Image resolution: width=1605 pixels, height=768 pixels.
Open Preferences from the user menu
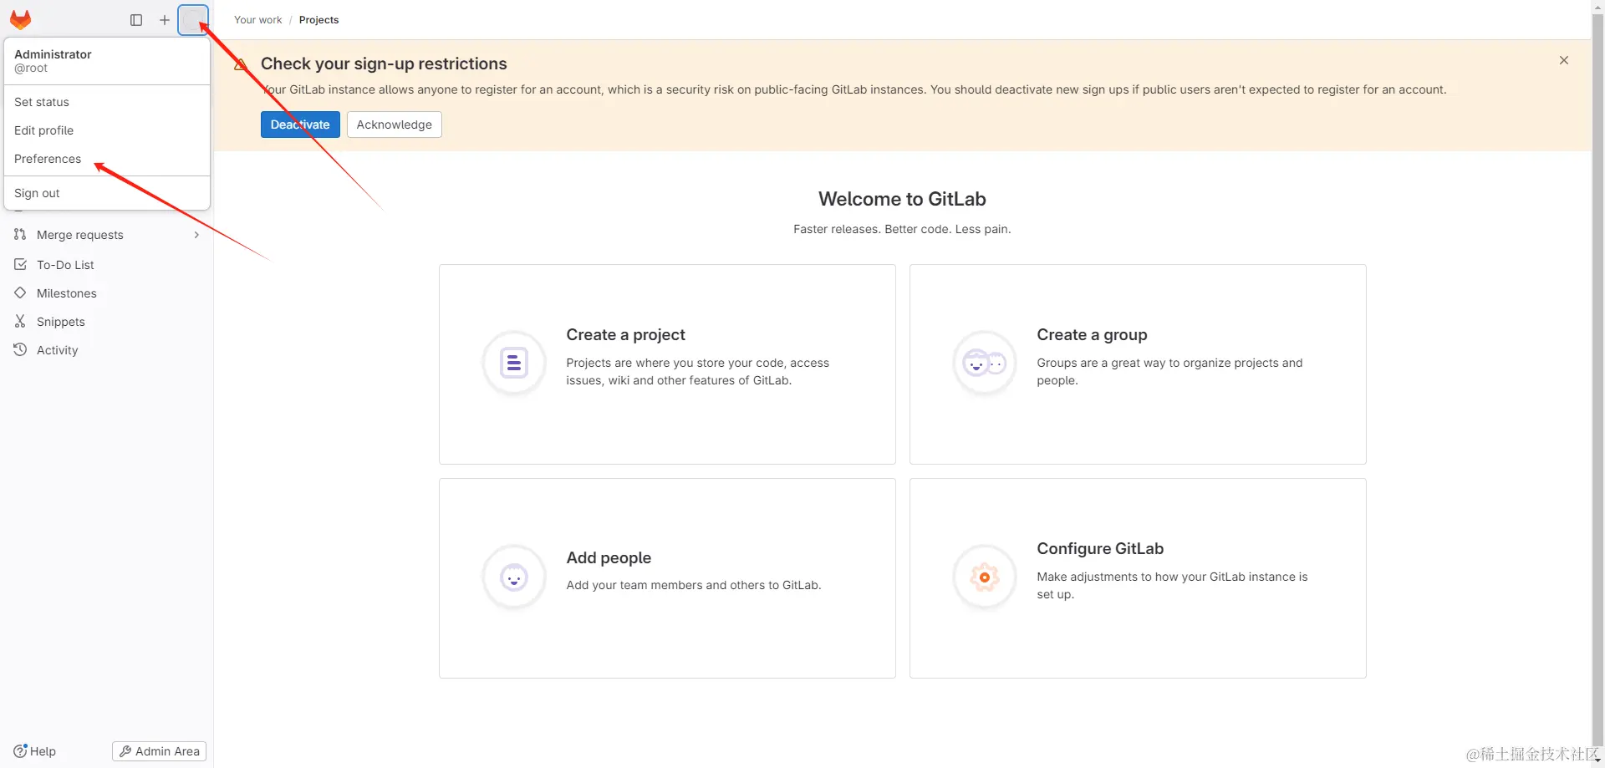click(107, 159)
